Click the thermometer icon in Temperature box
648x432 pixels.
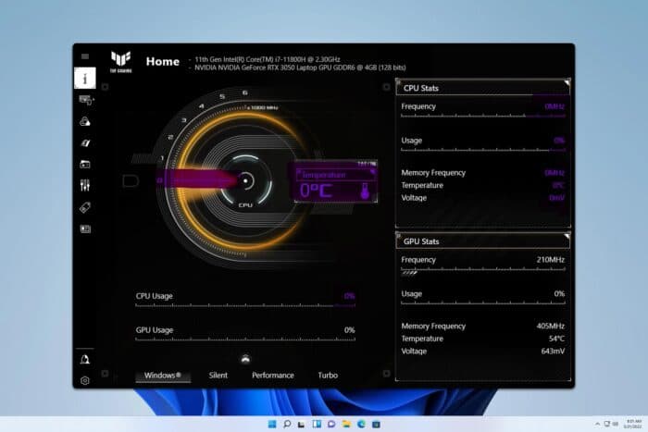pyautogui.click(x=365, y=191)
